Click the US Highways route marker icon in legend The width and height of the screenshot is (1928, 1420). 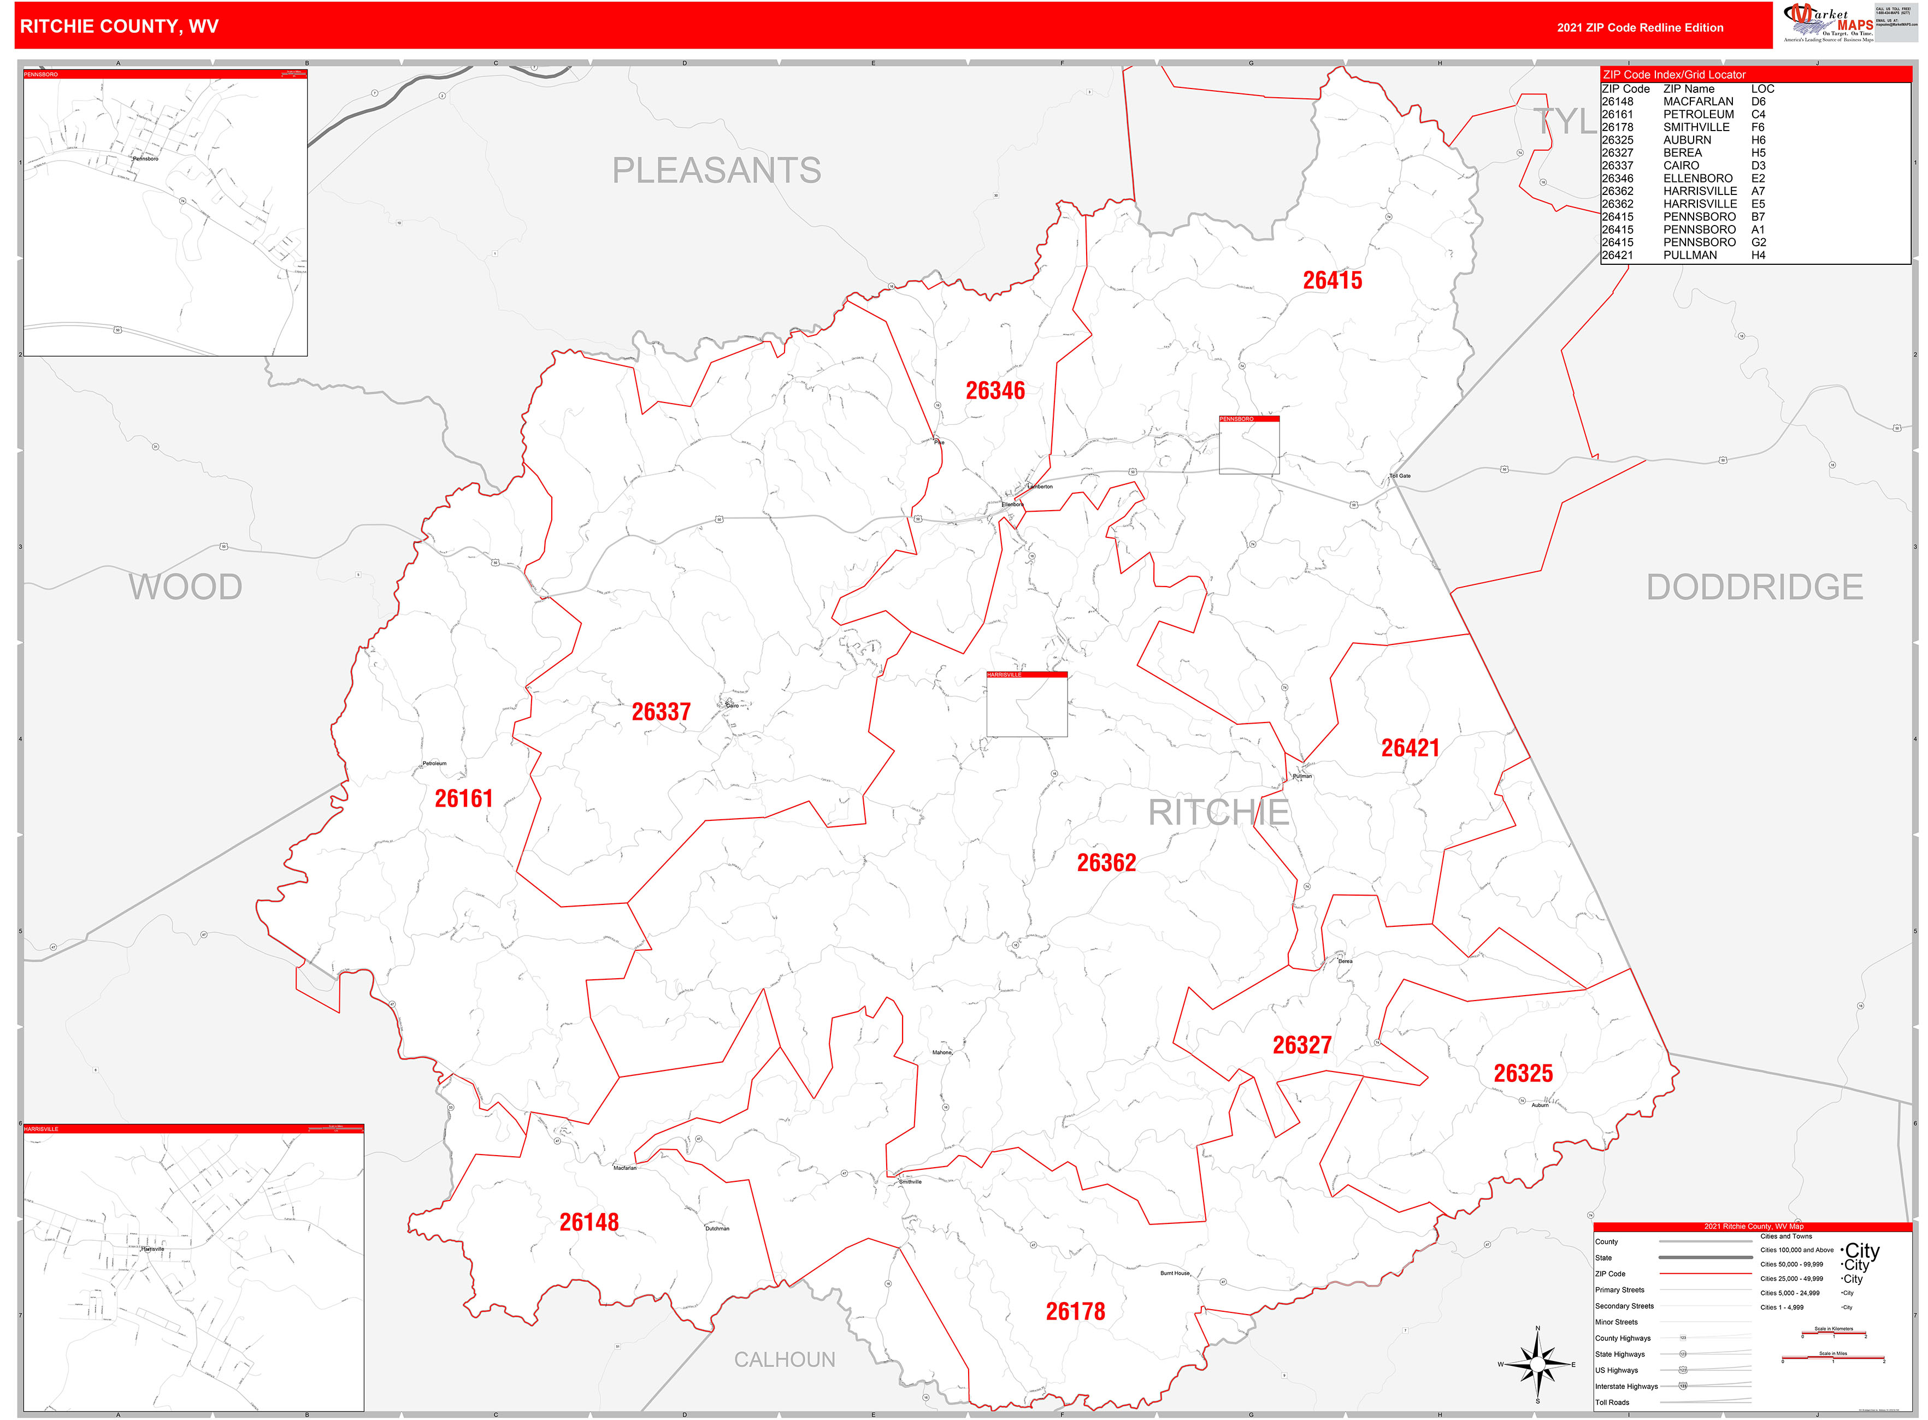(x=1683, y=1370)
